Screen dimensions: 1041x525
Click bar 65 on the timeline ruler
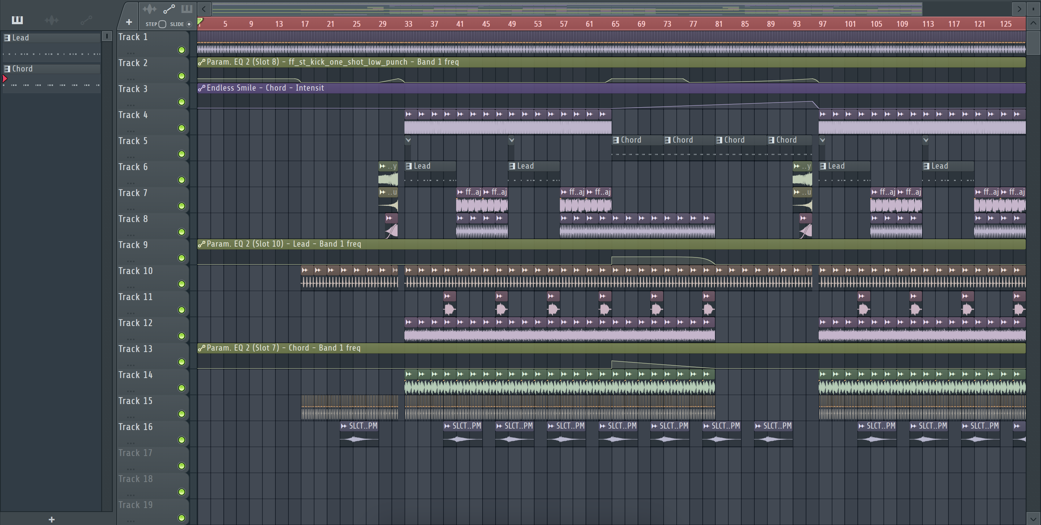(x=616, y=24)
